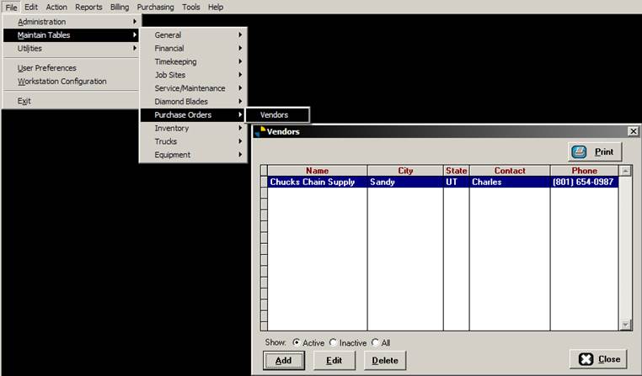Click the vendor list scrollbar down arrow
Image resolution: width=642 pixels, height=376 pixels.
[x=626, y=324]
